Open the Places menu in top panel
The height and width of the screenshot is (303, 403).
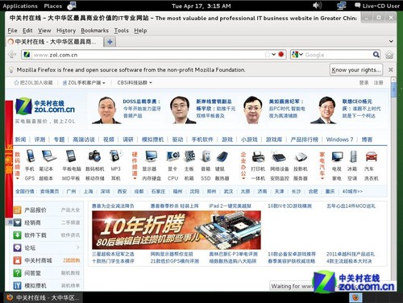pyautogui.click(x=53, y=6)
